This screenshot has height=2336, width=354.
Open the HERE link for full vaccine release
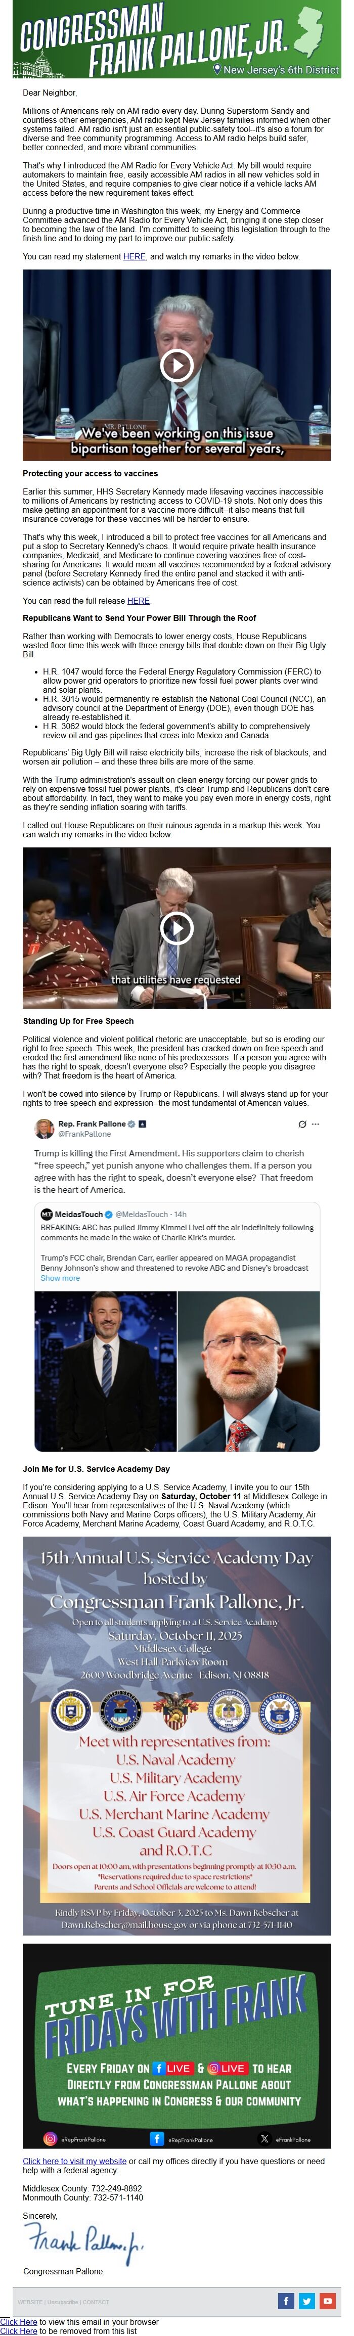tap(139, 600)
